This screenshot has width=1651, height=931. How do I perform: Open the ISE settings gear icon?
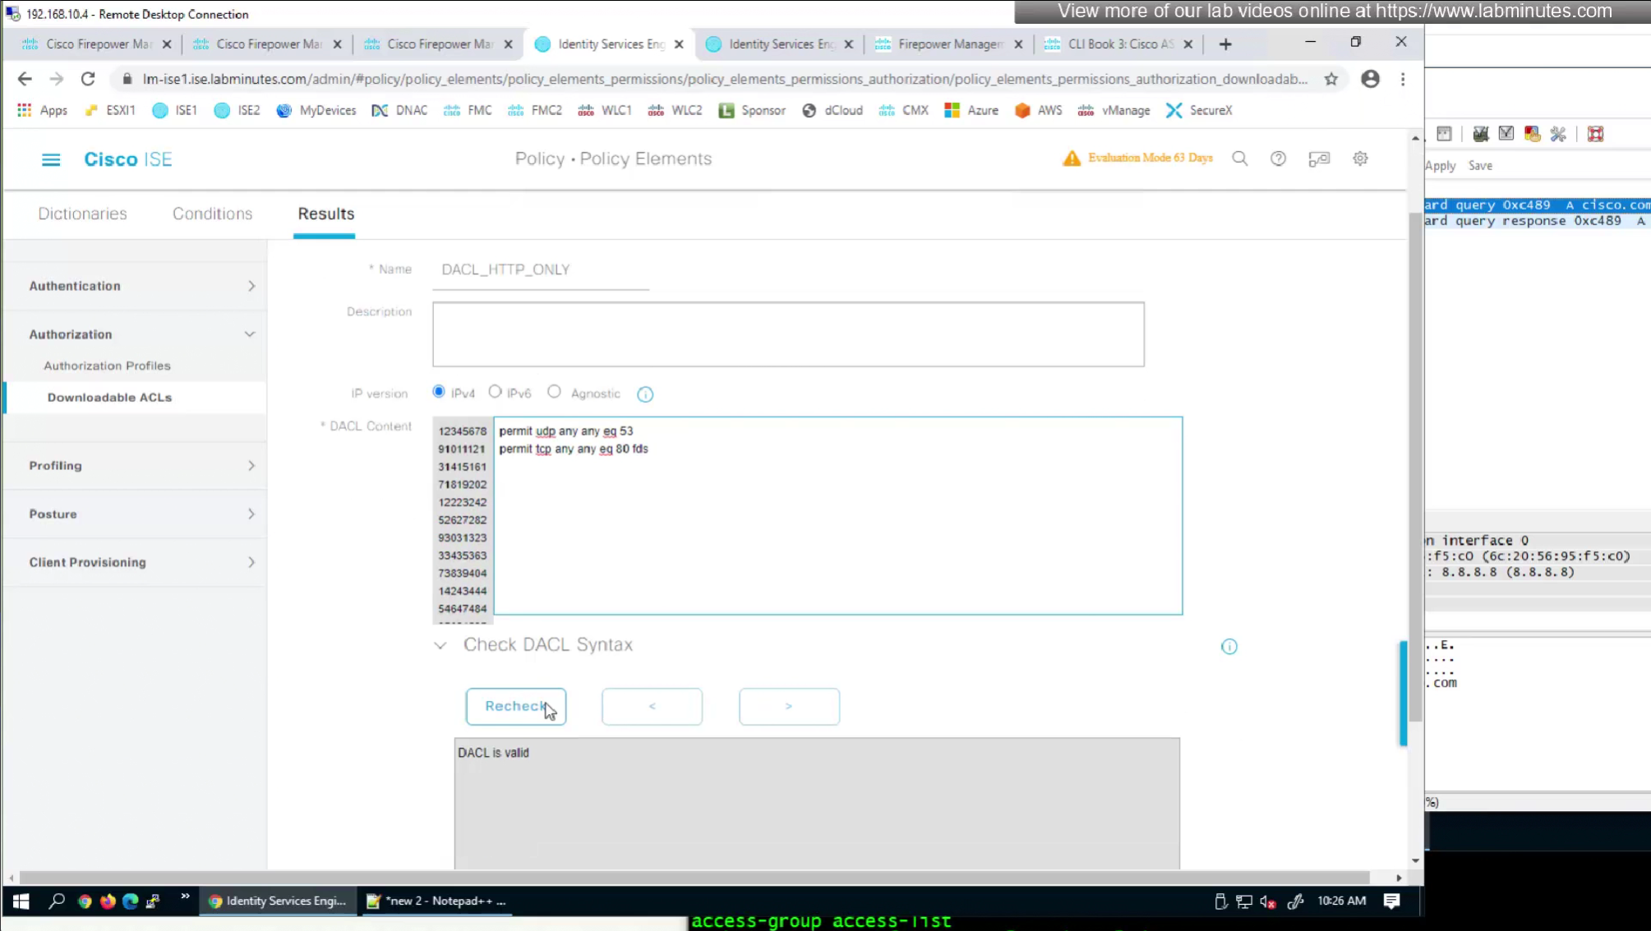[1360, 159]
